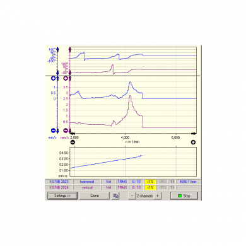Change the vertical direction cell
This screenshot has height=246, width=246.
click(x=87, y=187)
